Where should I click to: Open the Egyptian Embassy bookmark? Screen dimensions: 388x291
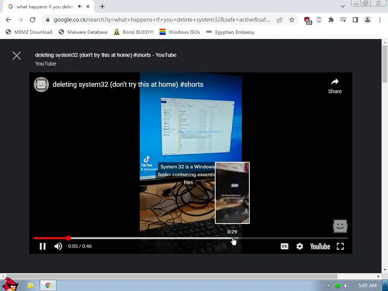pyautogui.click(x=230, y=32)
